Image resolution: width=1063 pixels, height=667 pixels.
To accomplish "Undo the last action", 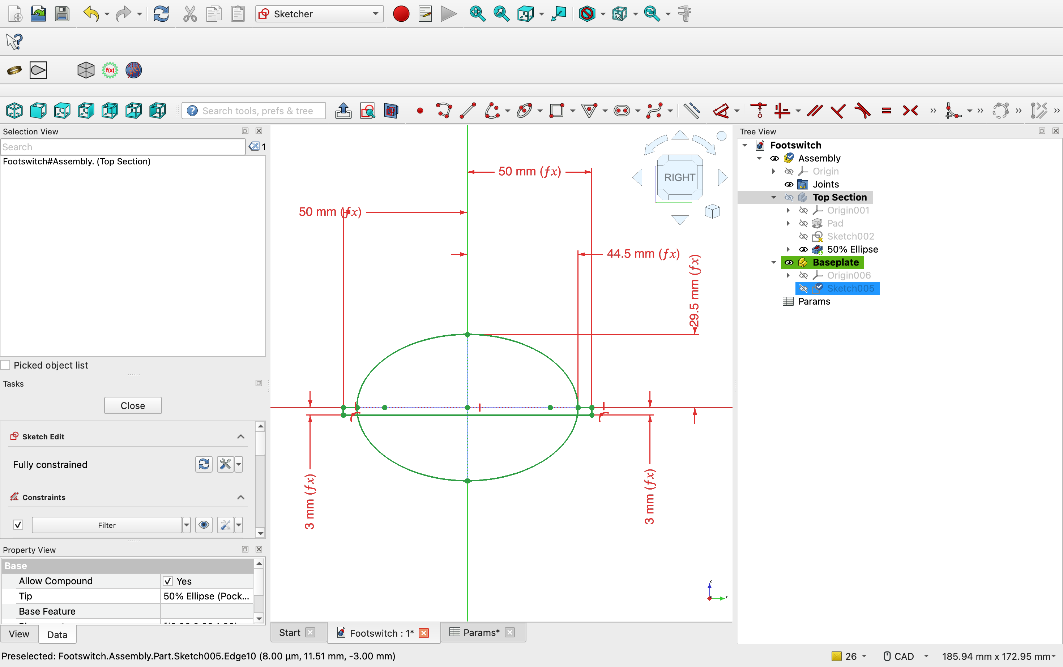I will tap(91, 14).
